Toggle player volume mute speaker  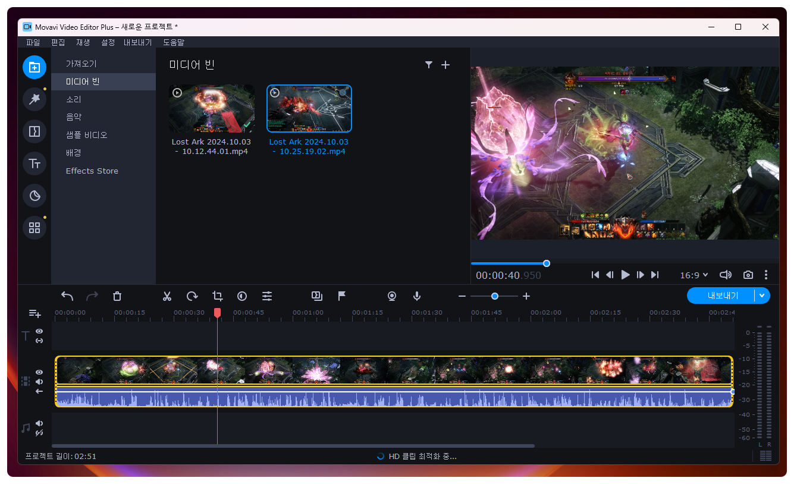[726, 275]
